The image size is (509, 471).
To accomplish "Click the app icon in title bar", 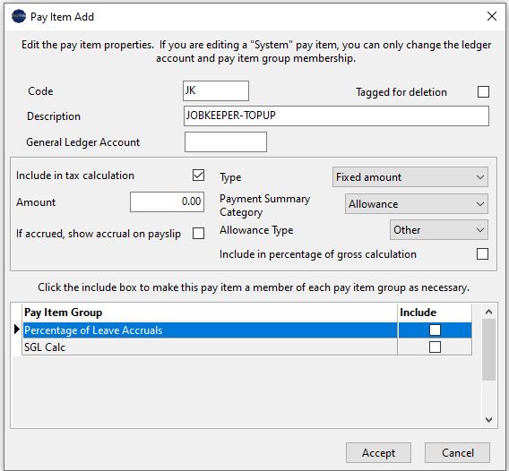I will coord(19,16).
